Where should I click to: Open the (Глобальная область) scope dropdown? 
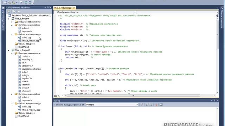point(135,12)
